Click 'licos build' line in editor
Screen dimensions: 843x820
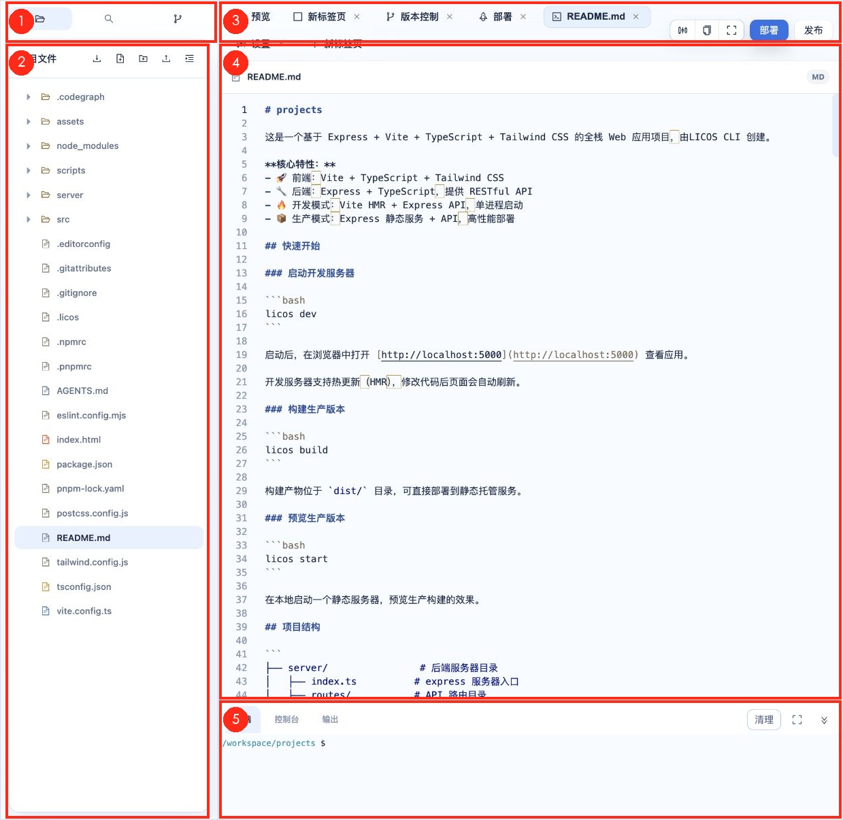[297, 450]
